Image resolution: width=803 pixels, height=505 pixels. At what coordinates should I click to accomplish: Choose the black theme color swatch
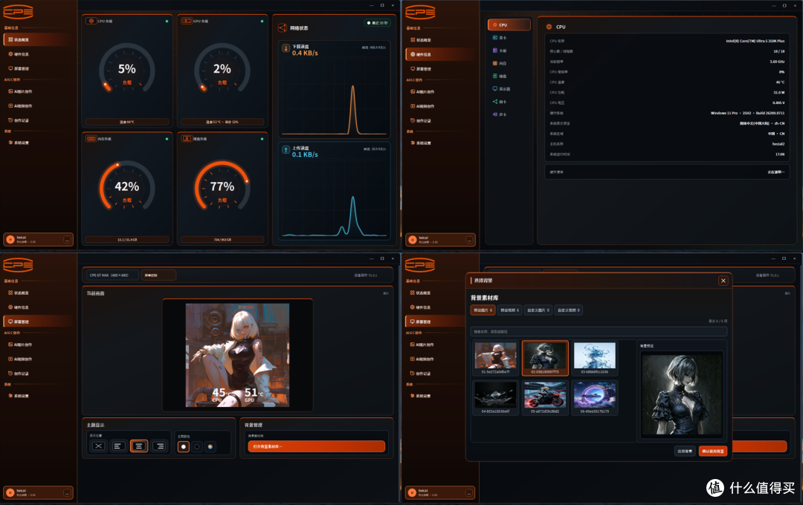click(x=197, y=446)
